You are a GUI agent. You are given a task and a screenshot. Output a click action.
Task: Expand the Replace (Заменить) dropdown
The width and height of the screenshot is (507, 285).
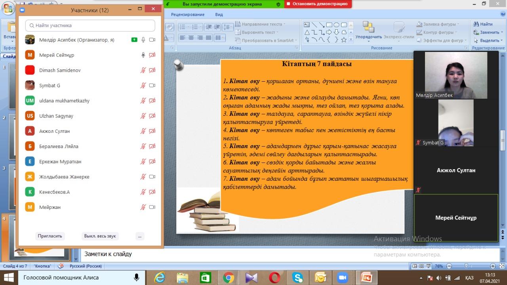coord(501,33)
